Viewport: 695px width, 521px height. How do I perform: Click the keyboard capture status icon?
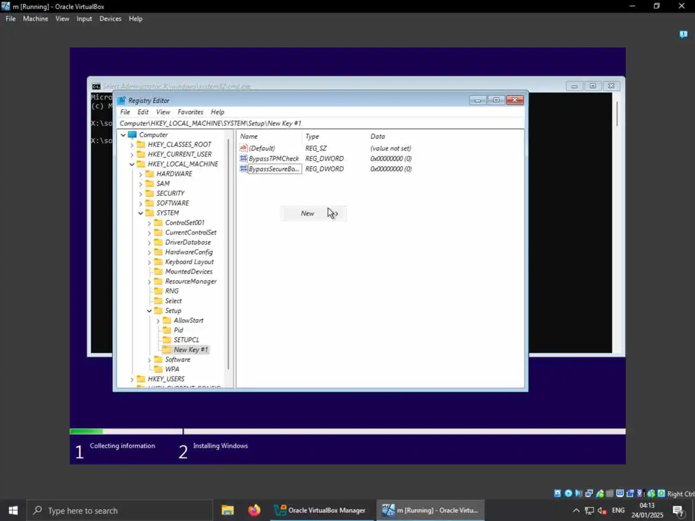[x=661, y=493]
